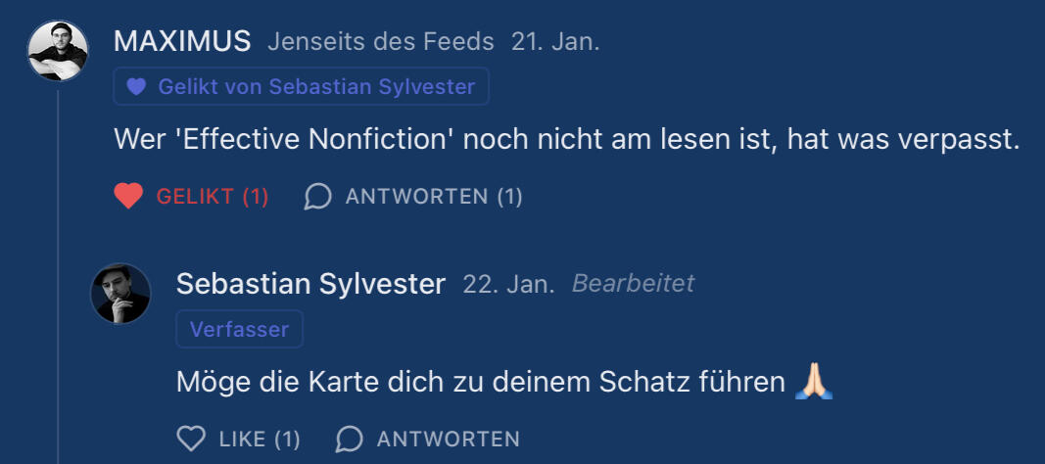Click the small heart in the 'Gelikt von' badge
The height and width of the screenshot is (464, 1045).
click(x=136, y=87)
